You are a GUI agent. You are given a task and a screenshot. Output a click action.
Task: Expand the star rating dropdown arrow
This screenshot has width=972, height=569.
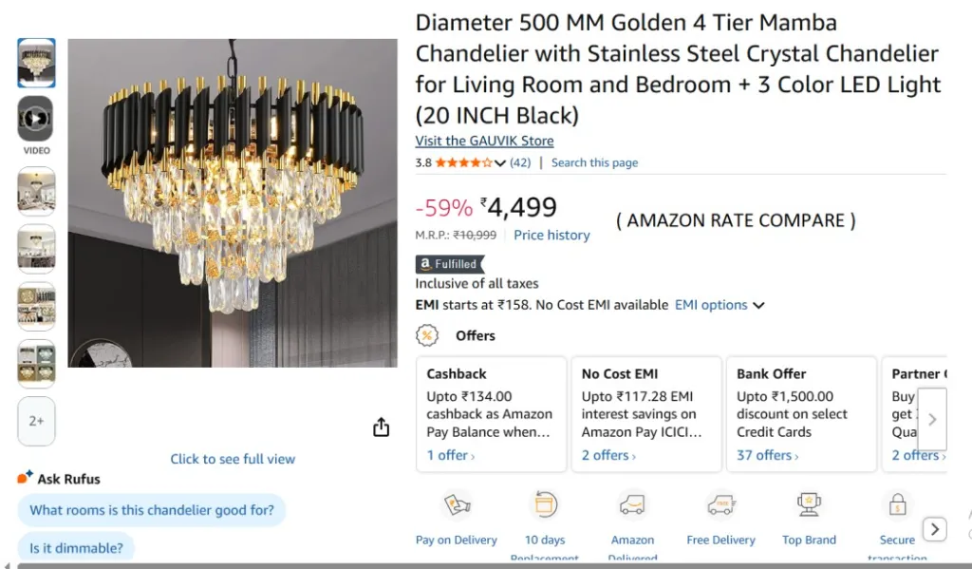coord(500,163)
